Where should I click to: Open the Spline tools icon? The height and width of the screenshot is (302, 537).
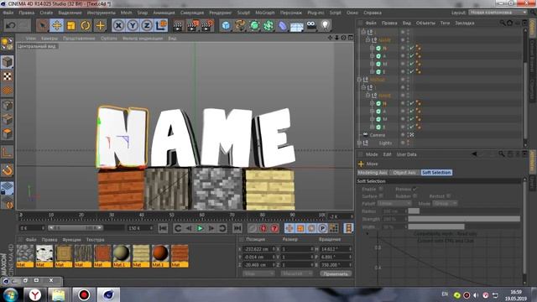pos(240,25)
